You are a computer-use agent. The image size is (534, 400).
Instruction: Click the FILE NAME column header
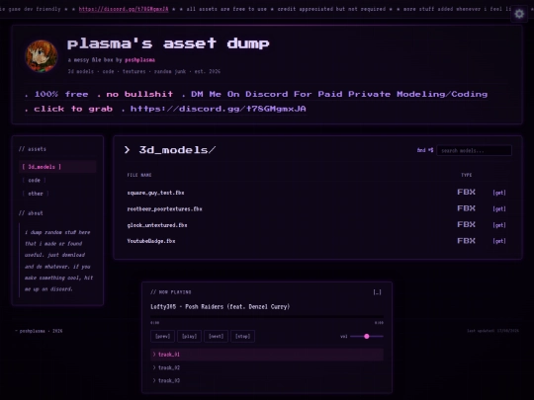139,175
